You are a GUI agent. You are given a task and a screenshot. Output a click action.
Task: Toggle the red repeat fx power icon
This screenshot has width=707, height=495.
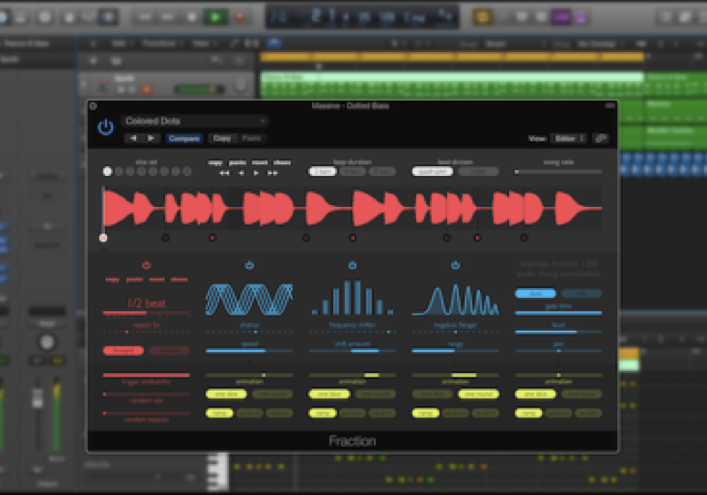pos(146,264)
